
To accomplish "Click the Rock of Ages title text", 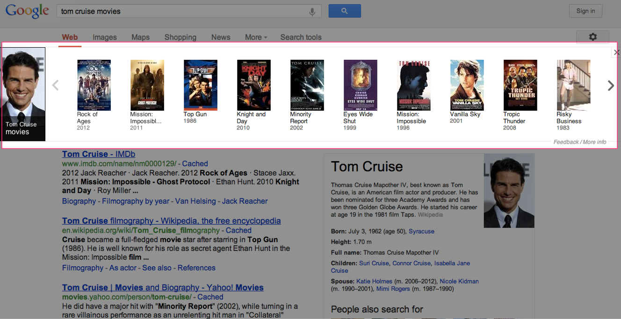I will pyautogui.click(x=87, y=118).
